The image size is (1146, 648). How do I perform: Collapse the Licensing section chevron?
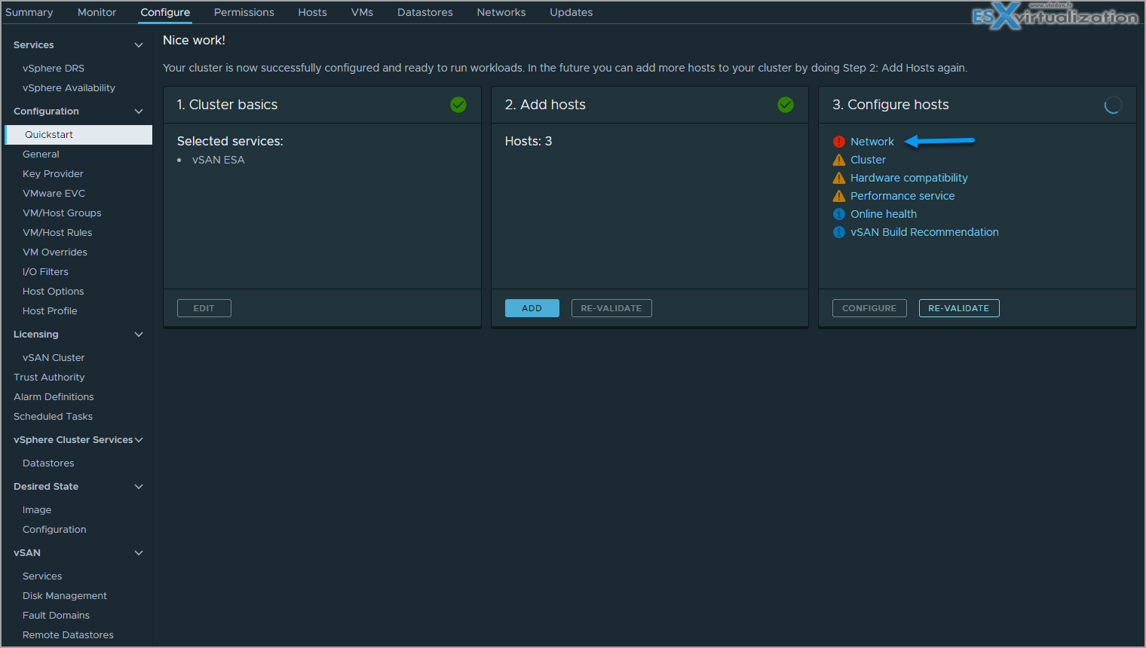coord(139,335)
